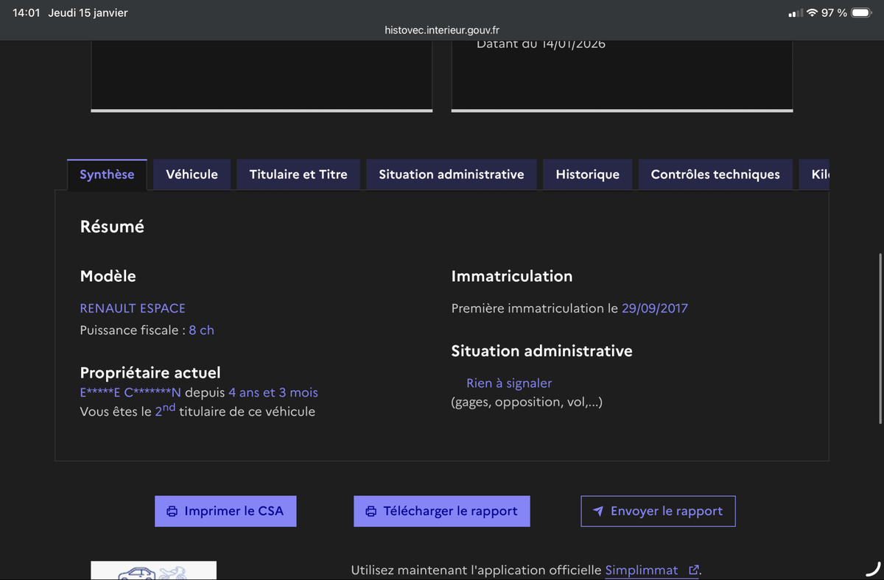
Task: Tap the cellular signal bars icon
Action: pyautogui.click(x=795, y=13)
